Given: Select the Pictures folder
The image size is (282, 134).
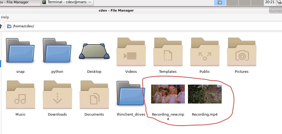Looking at the screenshot, I should (241, 52).
